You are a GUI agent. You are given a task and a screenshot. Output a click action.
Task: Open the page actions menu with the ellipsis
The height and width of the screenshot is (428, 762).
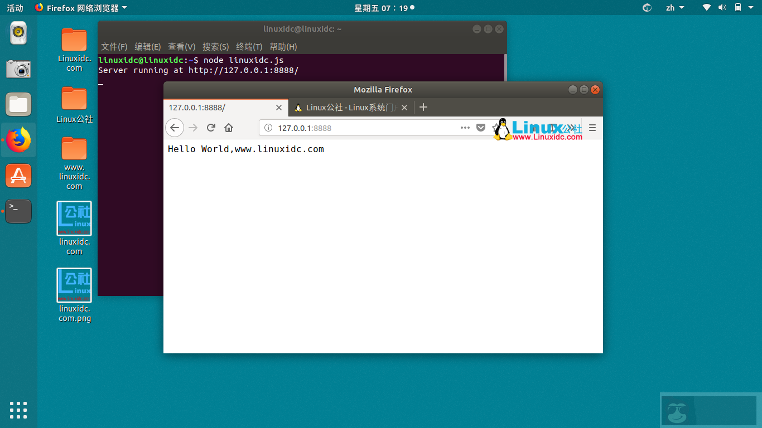click(465, 128)
